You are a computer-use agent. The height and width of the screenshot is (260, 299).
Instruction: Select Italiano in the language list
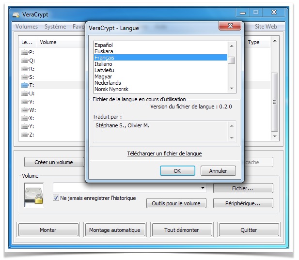104,64
